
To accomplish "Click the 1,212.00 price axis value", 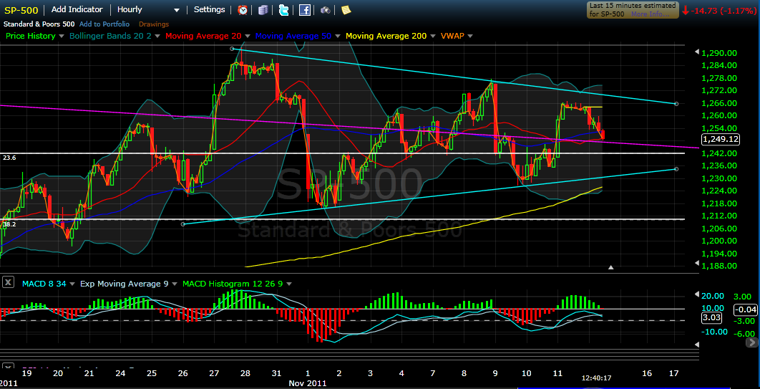I will [x=720, y=216].
